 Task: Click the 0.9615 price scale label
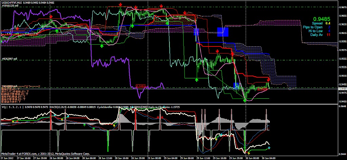343,33
